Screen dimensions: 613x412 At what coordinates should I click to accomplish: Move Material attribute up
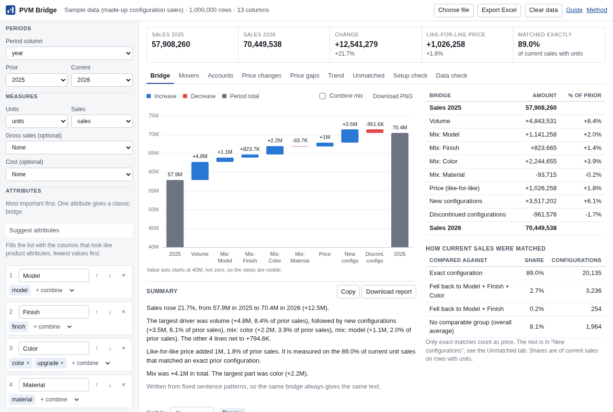[97, 385]
